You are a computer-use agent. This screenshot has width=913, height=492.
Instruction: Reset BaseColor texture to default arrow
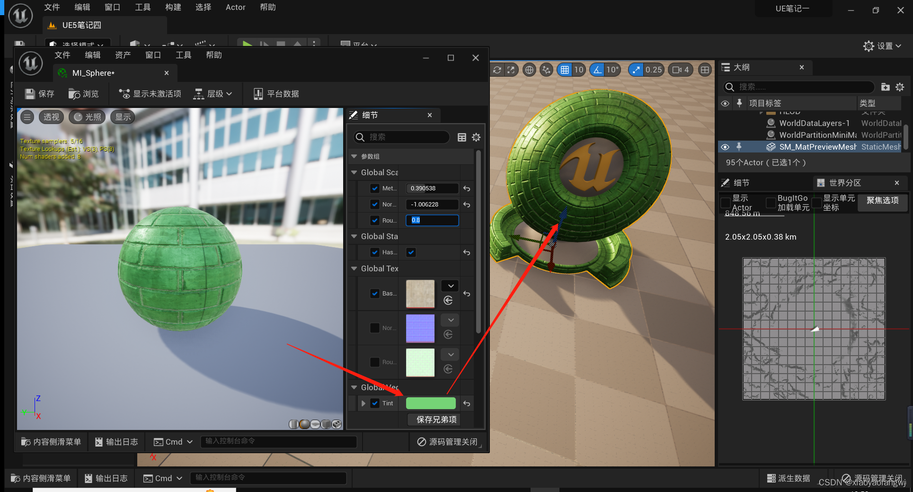[467, 294]
